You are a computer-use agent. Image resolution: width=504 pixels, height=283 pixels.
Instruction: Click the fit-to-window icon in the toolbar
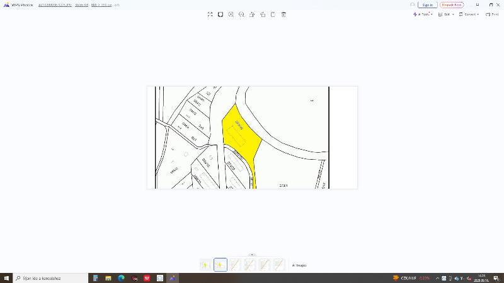point(210,14)
